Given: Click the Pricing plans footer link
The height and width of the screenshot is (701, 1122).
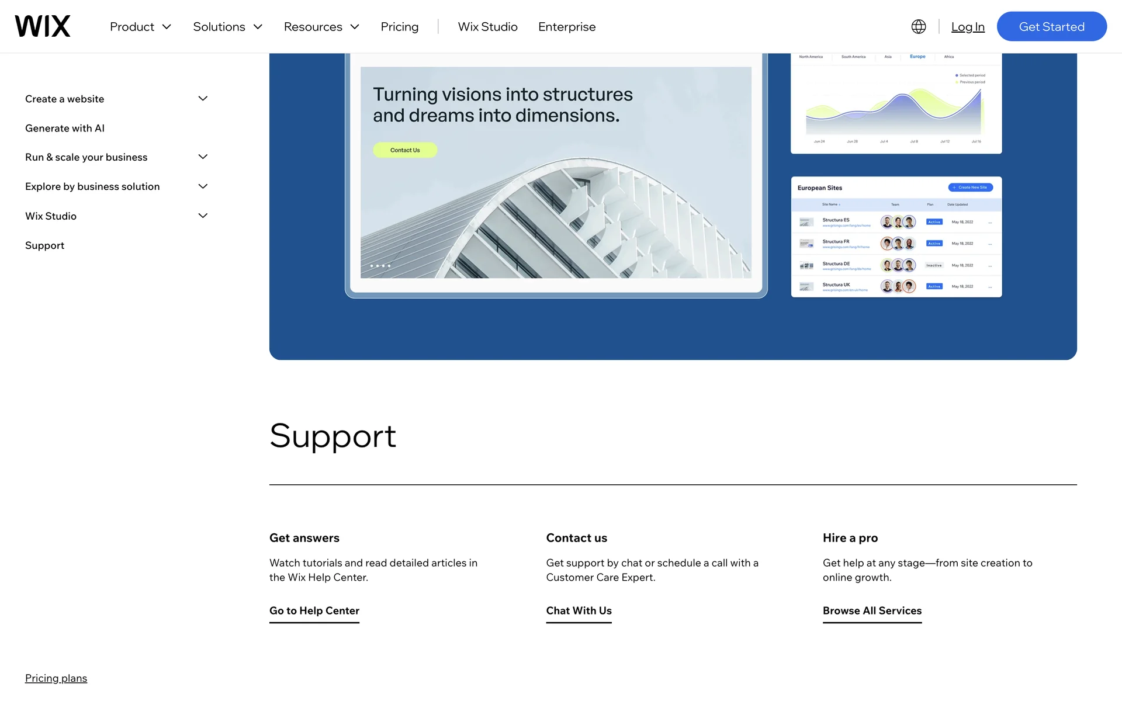Looking at the screenshot, I should click(56, 678).
